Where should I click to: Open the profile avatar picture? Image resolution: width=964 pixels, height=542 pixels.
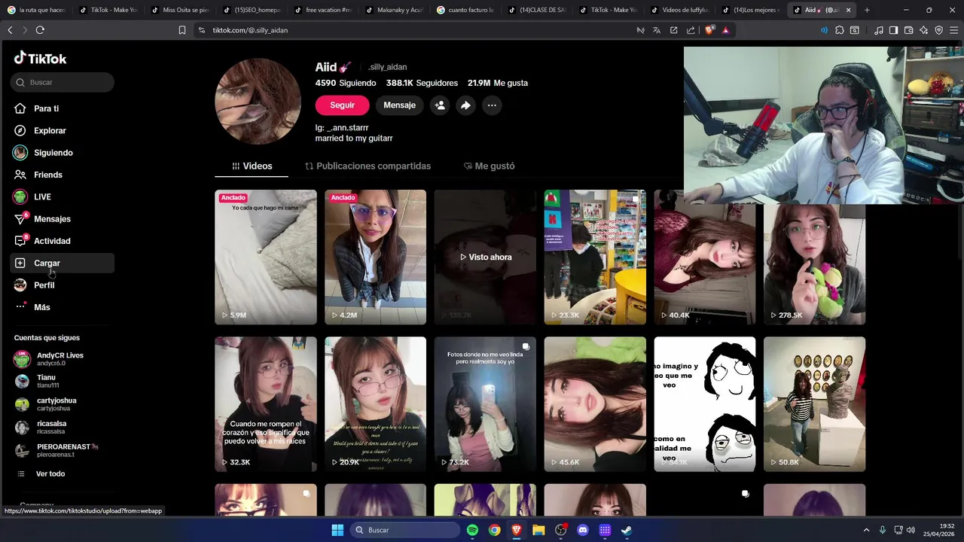click(258, 101)
